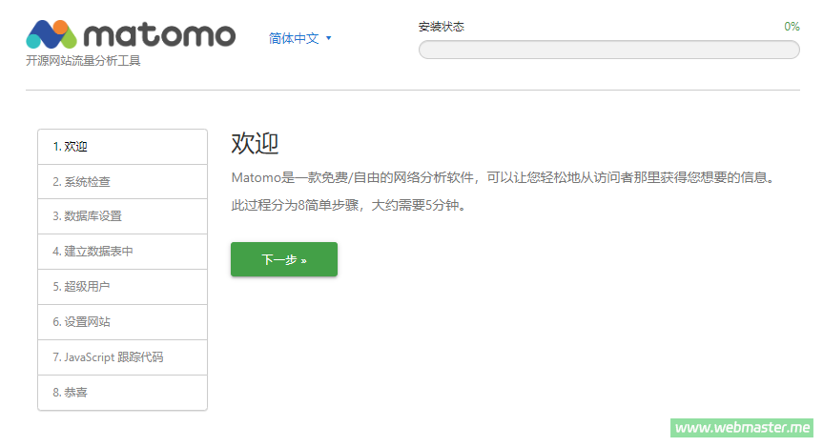823x447 pixels.
Task: Select step 6. 设置网站
Action: point(123,321)
